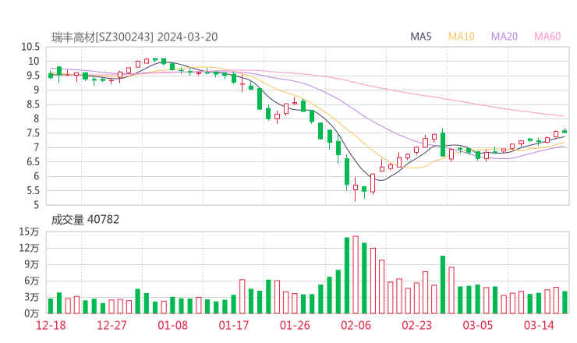Click the 成交量 40782 volume label
577x343 pixels.
(85, 220)
